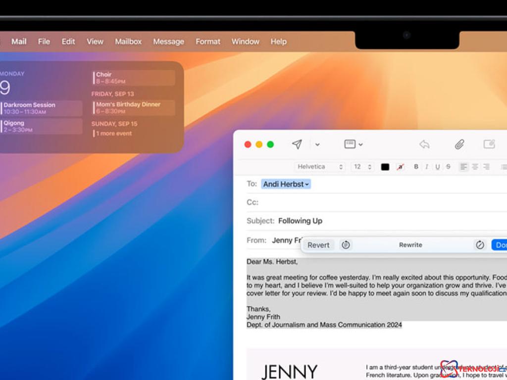The height and width of the screenshot is (380, 507).
Task: Click the Apple Intelligence icon beside Revert
Action: coord(346,245)
